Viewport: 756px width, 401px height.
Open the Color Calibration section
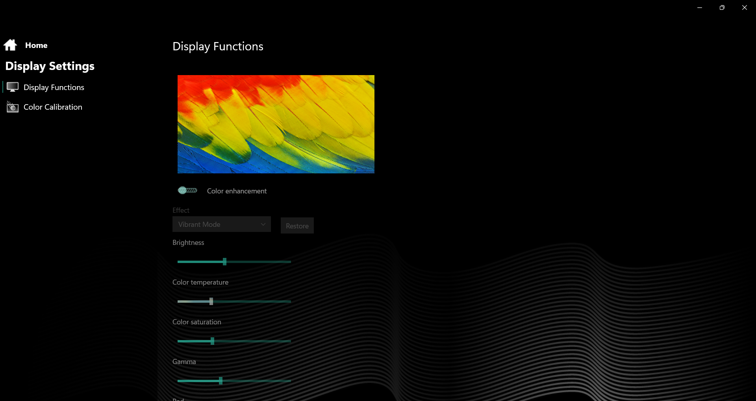[x=53, y=107]
